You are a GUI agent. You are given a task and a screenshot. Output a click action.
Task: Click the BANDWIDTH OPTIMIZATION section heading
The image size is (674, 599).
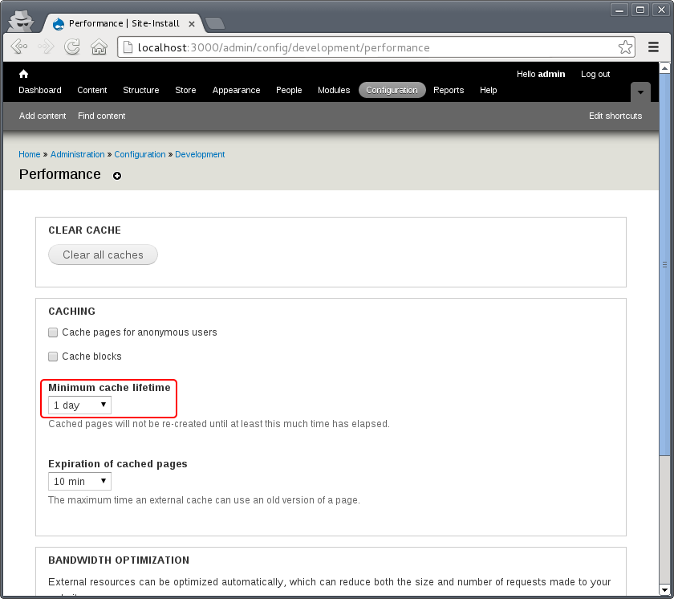[119, 560]
